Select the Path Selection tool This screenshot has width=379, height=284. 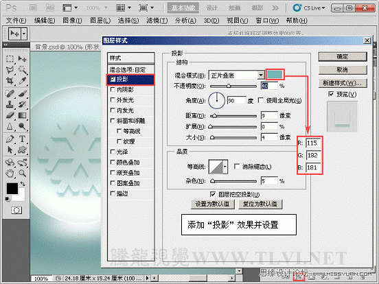(x=10, y=150)
